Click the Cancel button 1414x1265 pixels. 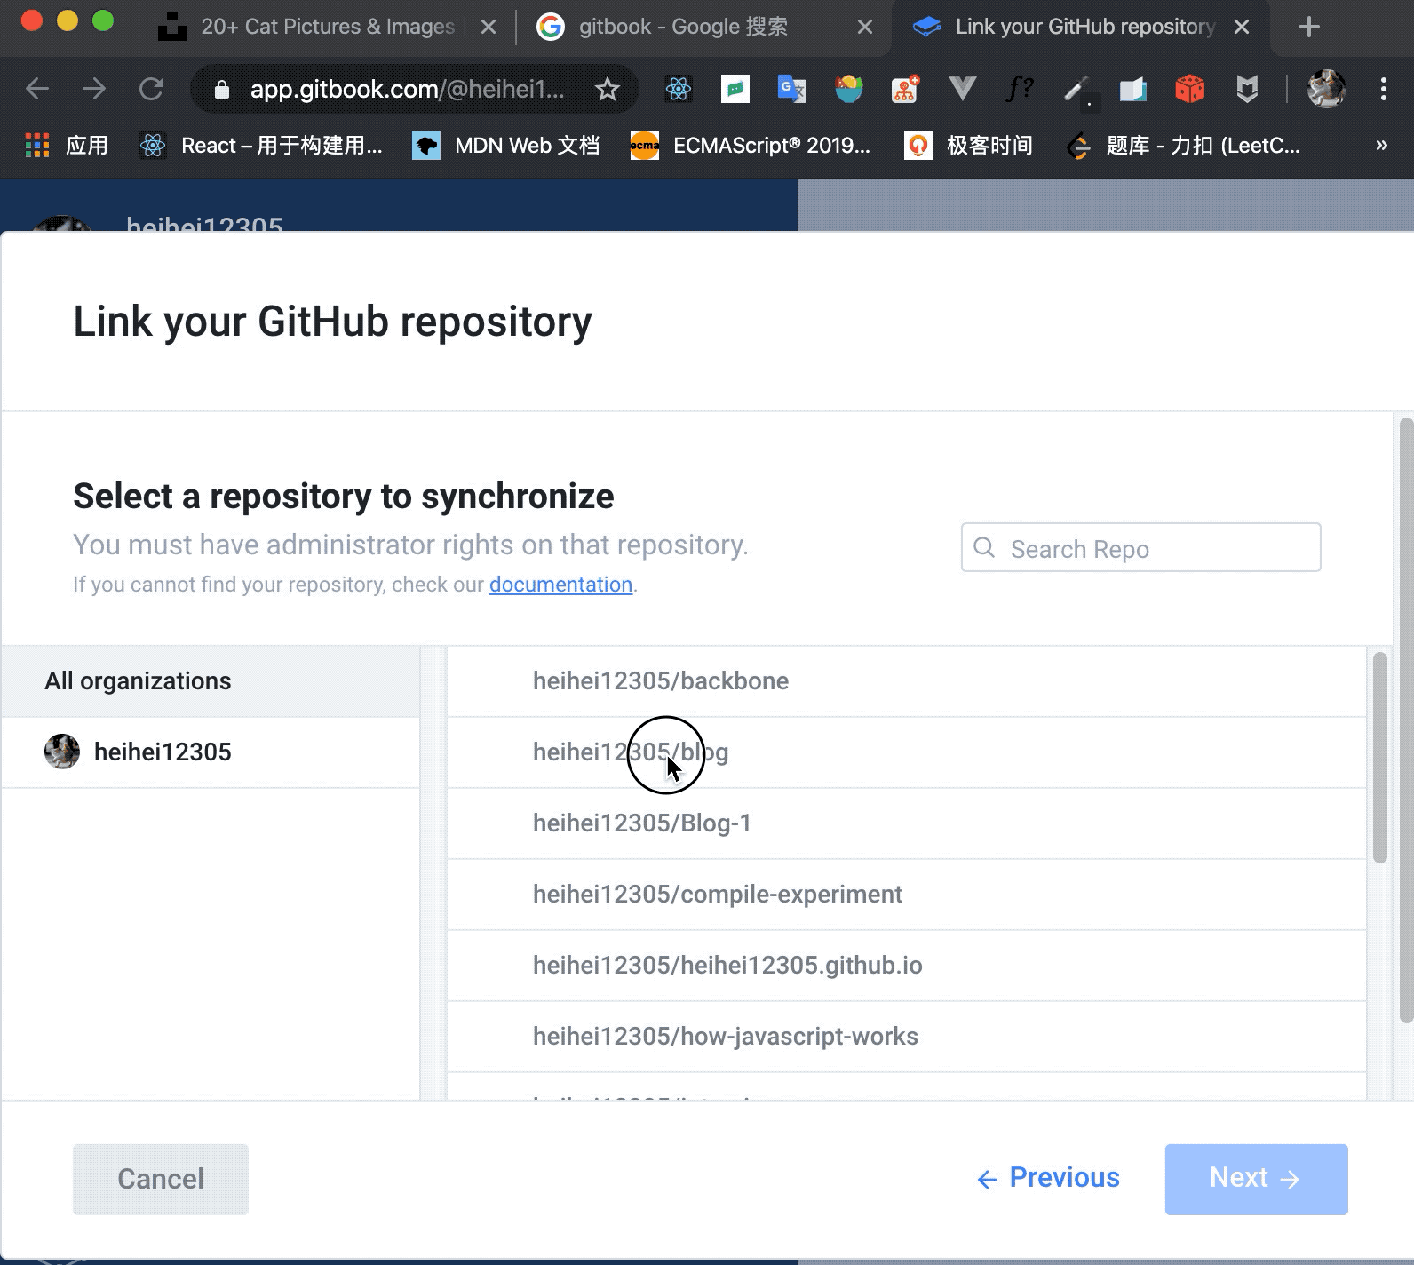161,1179
